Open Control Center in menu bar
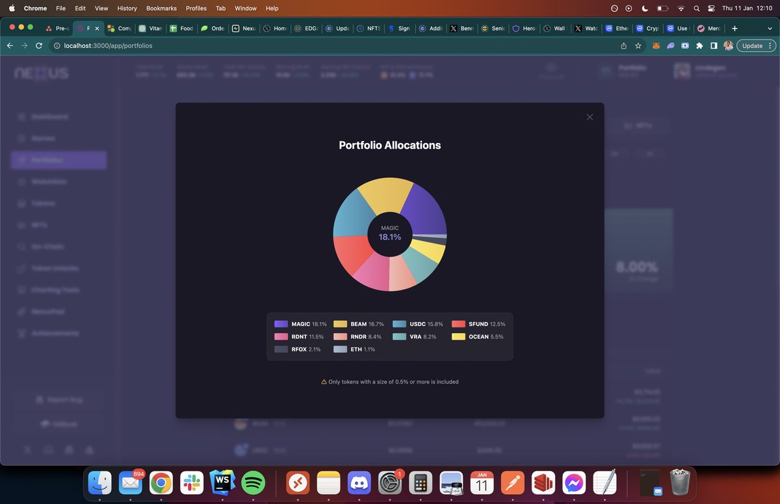The image size is (780, 504). point(711,8)
